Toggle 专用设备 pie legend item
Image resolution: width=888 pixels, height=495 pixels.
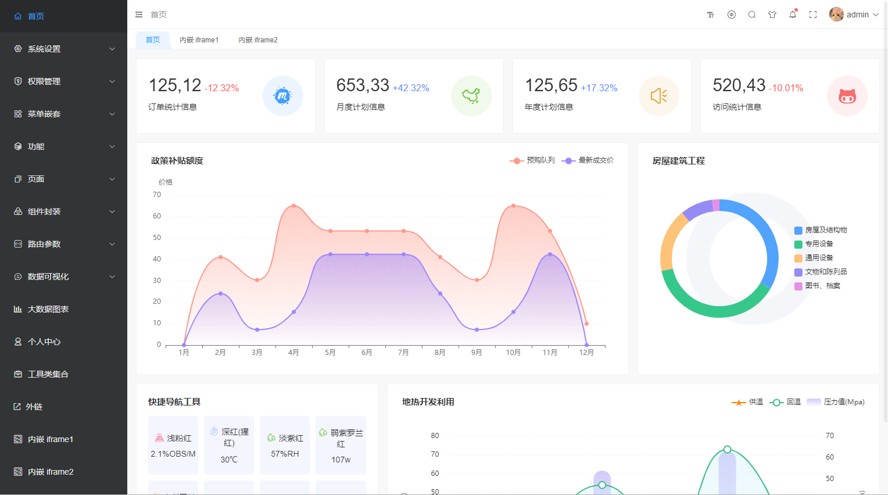pyautogui.click(x=814, y=244)
